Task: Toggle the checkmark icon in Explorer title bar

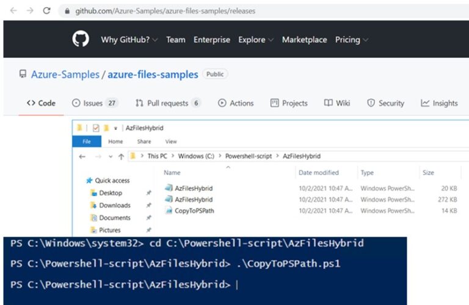Action: 96,128
